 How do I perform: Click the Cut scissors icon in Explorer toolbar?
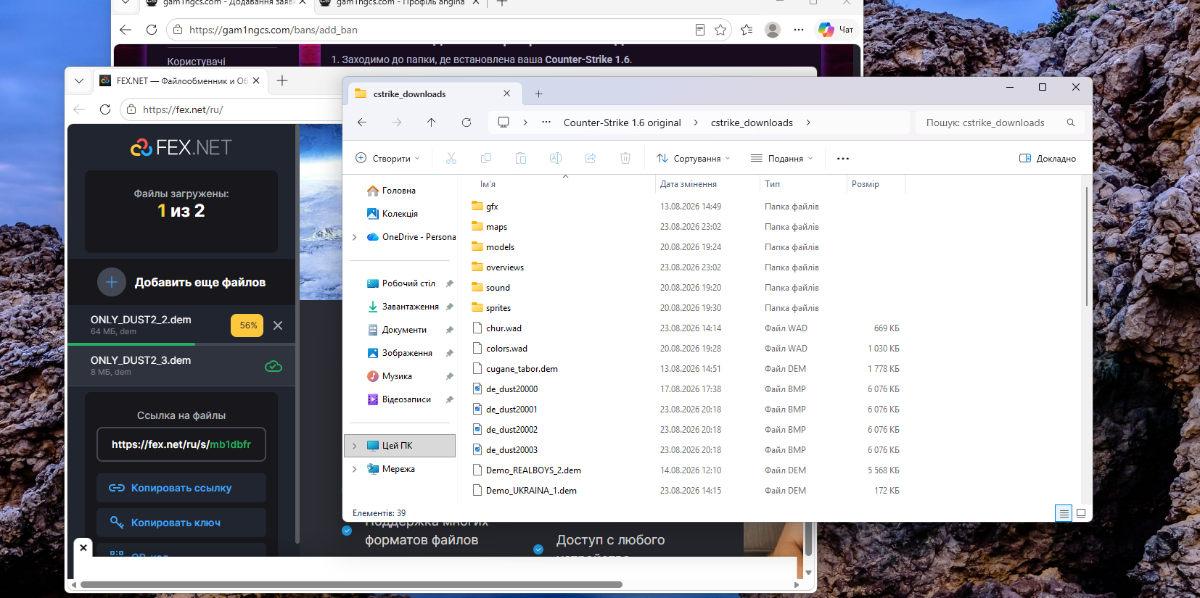(x=451, y=158)
